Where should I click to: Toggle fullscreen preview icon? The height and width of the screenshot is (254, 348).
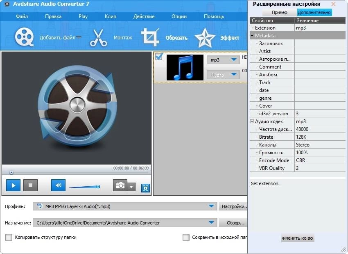pos(145,188)
